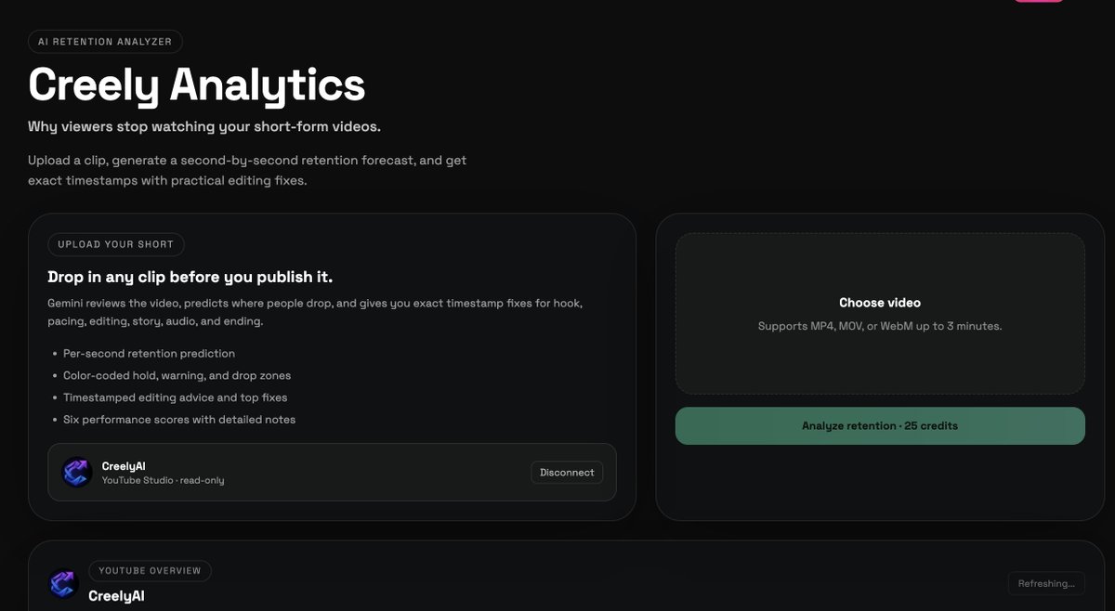Open the Choose video upload area
This screenshot has width=1115, height=611.
pos(880,314)
